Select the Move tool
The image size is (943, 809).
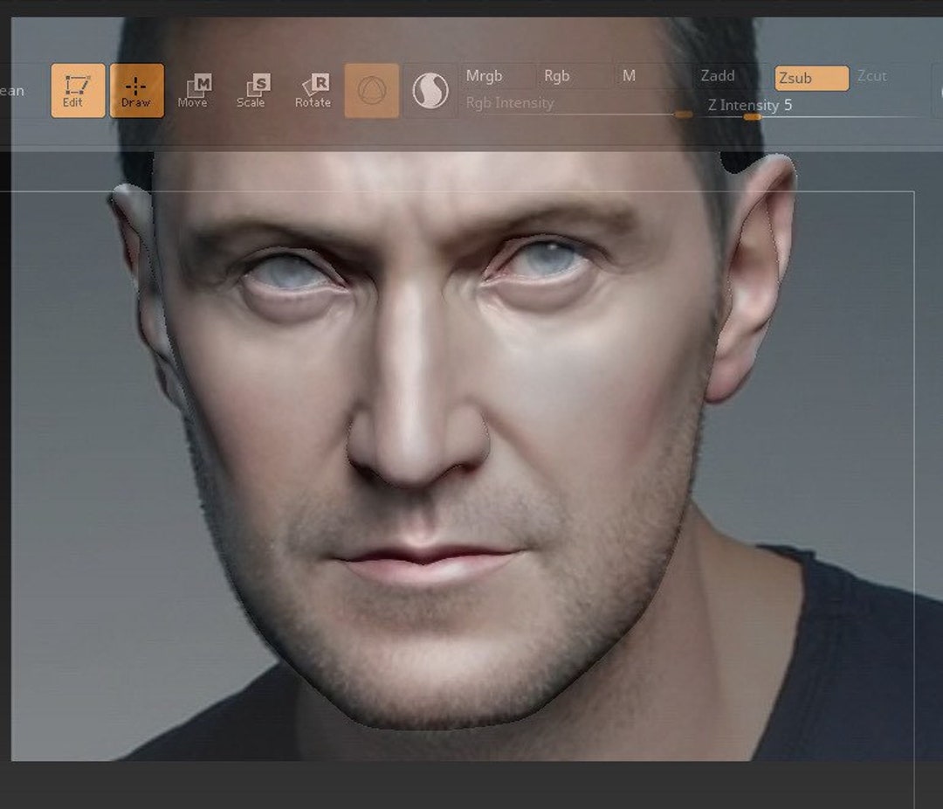194,90
